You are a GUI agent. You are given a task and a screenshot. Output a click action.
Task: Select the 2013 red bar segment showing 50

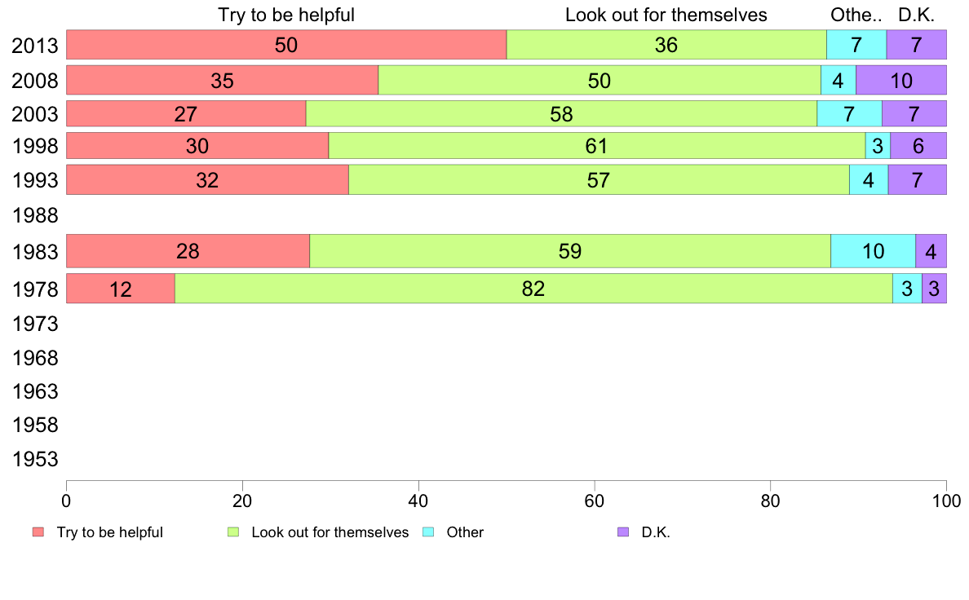(x=286, y=45)
